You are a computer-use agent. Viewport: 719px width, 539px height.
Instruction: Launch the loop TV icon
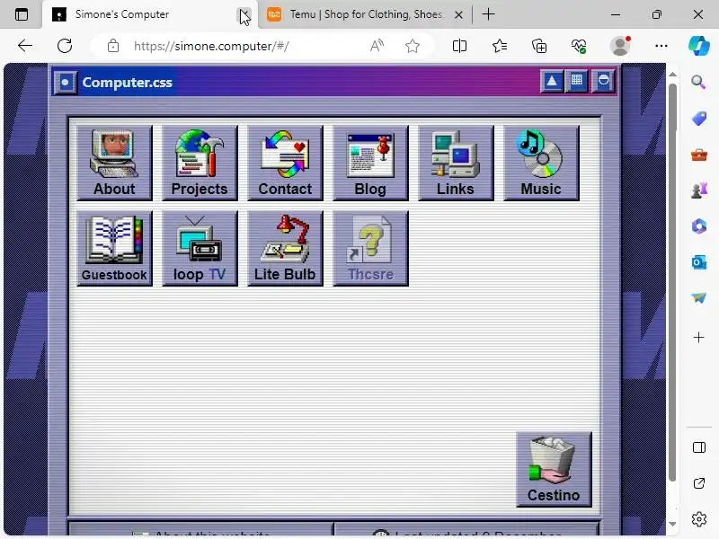point(200,248)
